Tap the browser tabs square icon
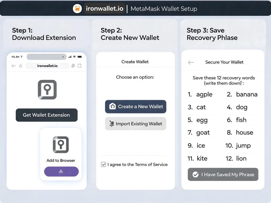 pyautogui.click(x=79, y=66)
